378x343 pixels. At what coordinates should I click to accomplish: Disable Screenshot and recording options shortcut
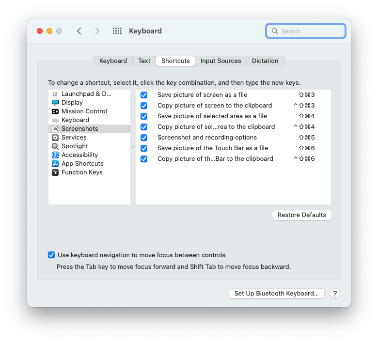tap(144, 138)
